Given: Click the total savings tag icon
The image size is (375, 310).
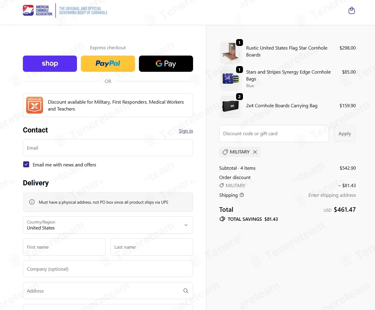Looking at the screenshot, I should coord(222,219).
